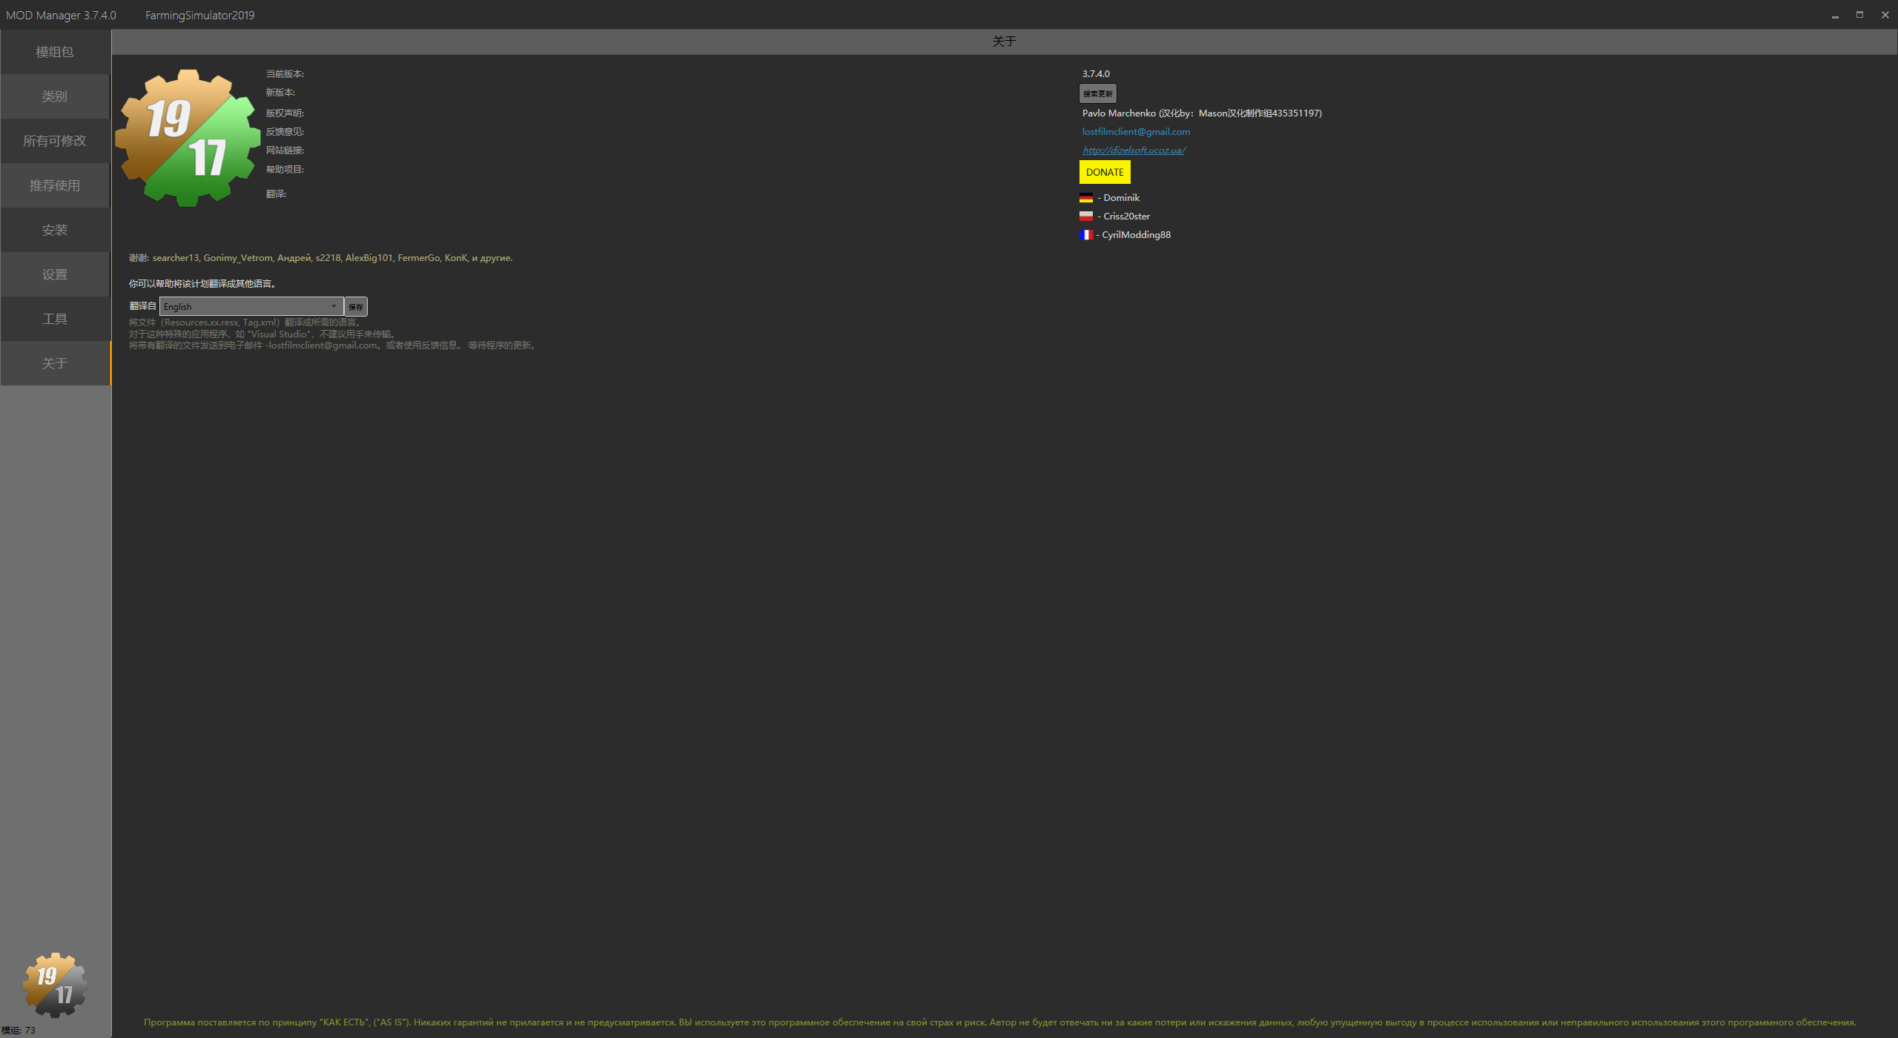Select the 关于 about tab

(55, 363)
